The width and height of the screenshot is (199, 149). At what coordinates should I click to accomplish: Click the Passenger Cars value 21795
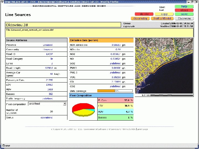[49, 80]
